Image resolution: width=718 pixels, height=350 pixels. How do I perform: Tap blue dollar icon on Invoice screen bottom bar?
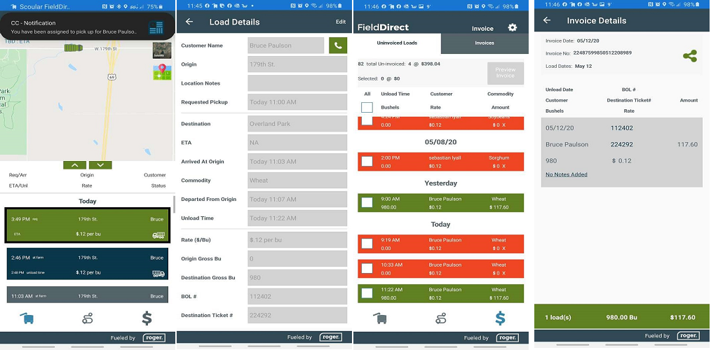tap(500, 318)
